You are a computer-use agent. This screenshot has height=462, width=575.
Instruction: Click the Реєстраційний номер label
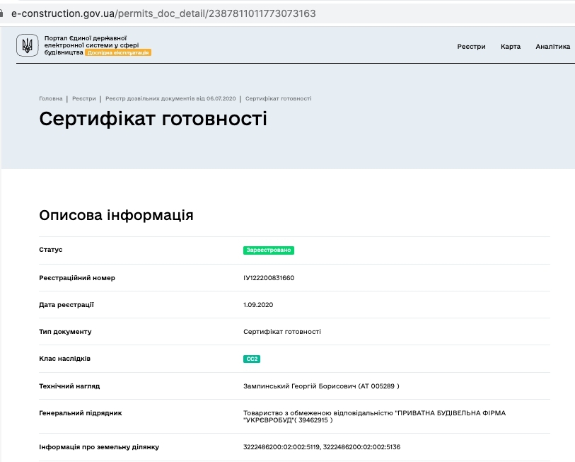(x=77, y=278)
